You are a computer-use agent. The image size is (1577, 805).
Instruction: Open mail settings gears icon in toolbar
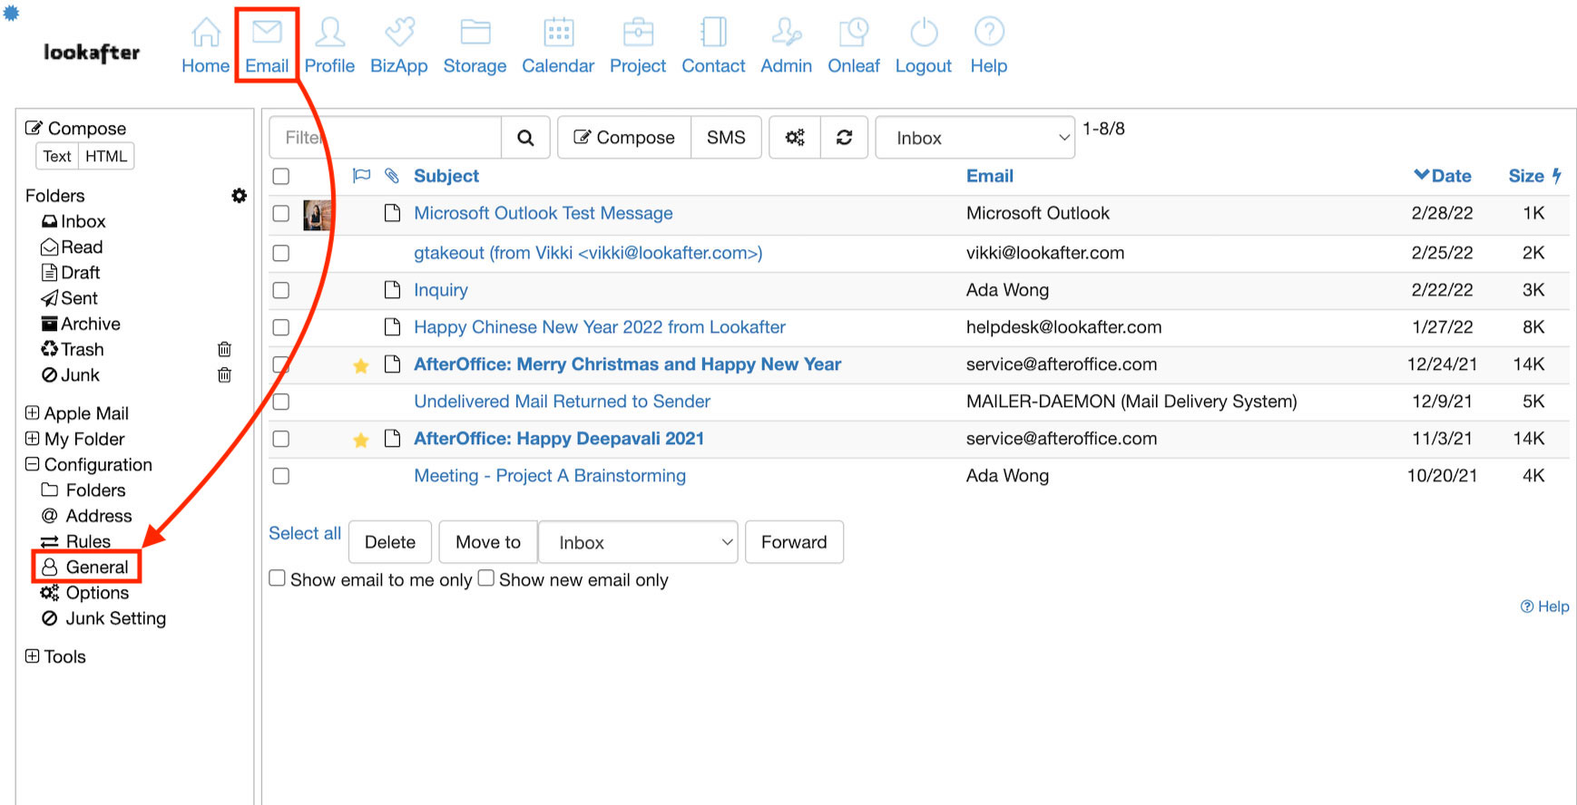pyautogui.click(x=795, y=138)
